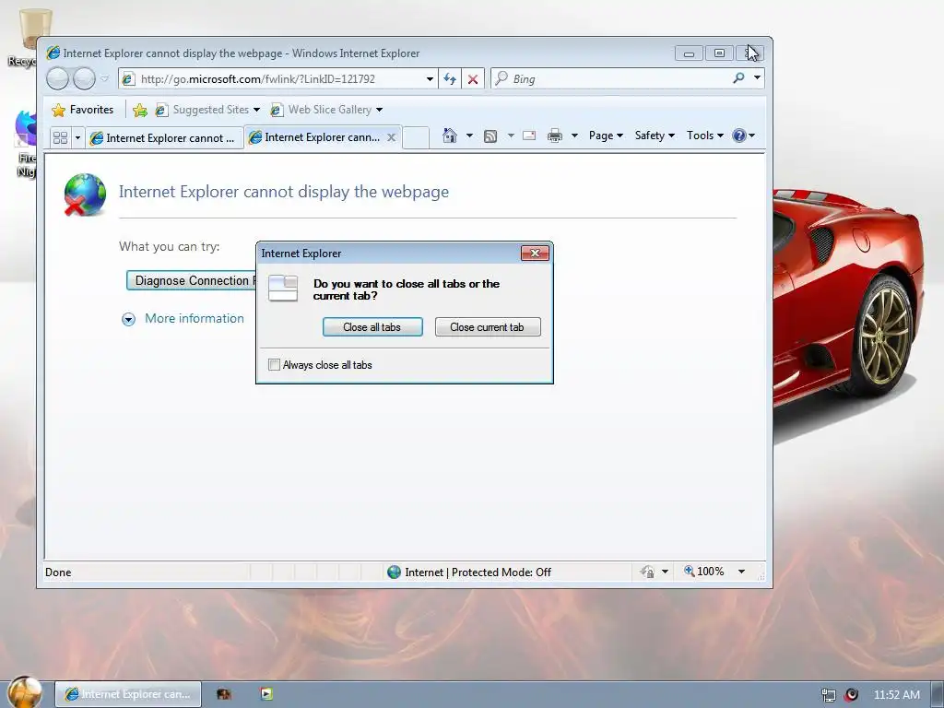Click the RSS Feeds icon
This screenshot has width=944, height=708.
coord(490,136)
